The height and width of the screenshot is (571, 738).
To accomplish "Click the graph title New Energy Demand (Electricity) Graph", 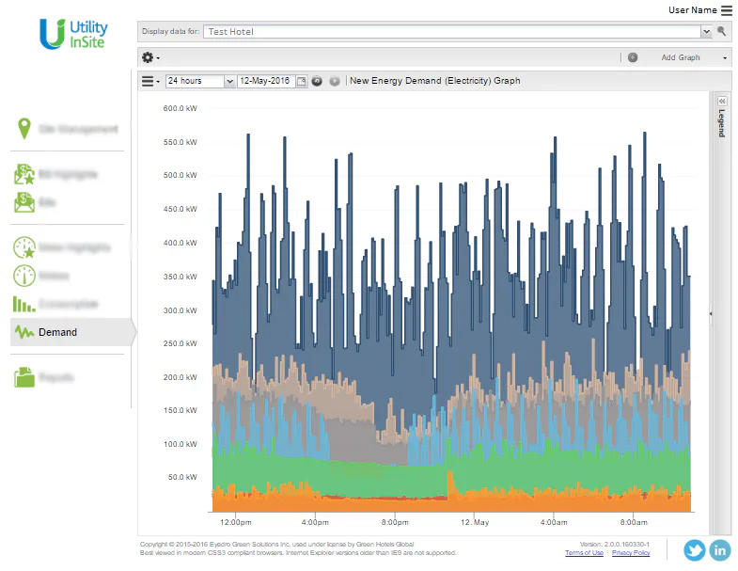I will 435,81.
